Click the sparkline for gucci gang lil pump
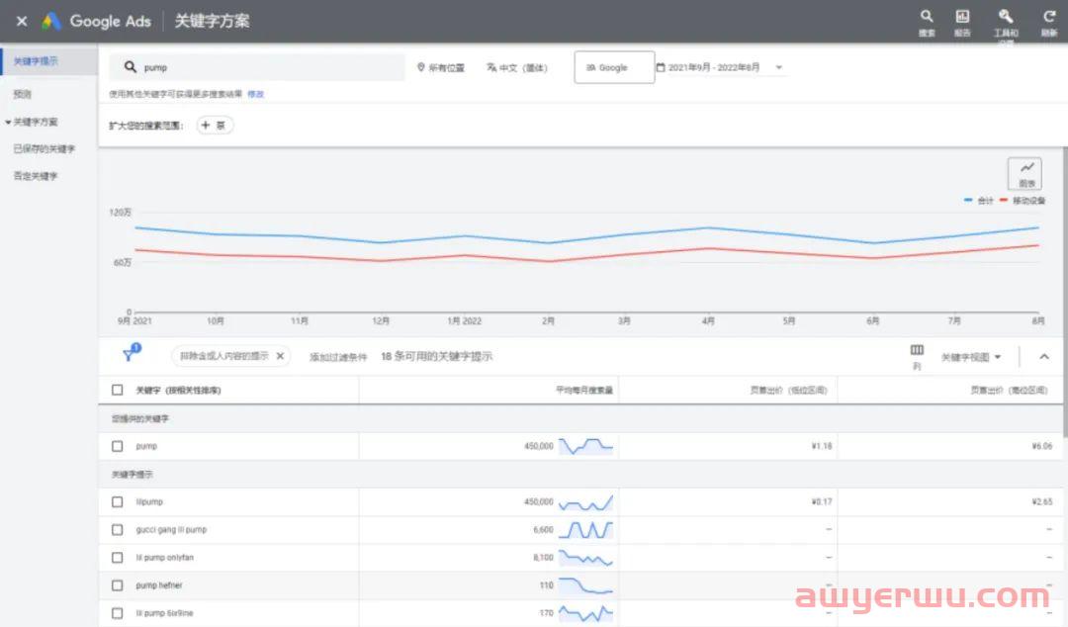The image size is (1068, 627). click(x=585, y=529)
